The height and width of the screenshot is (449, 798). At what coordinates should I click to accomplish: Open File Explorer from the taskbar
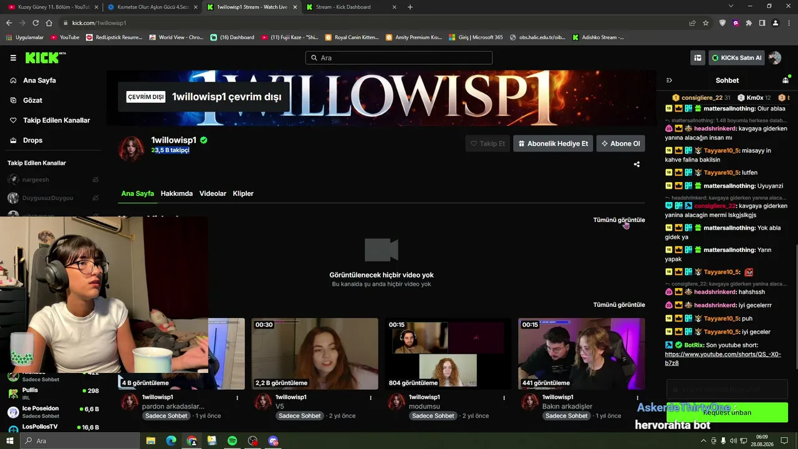pyautogui.click(x=151, y=441)
